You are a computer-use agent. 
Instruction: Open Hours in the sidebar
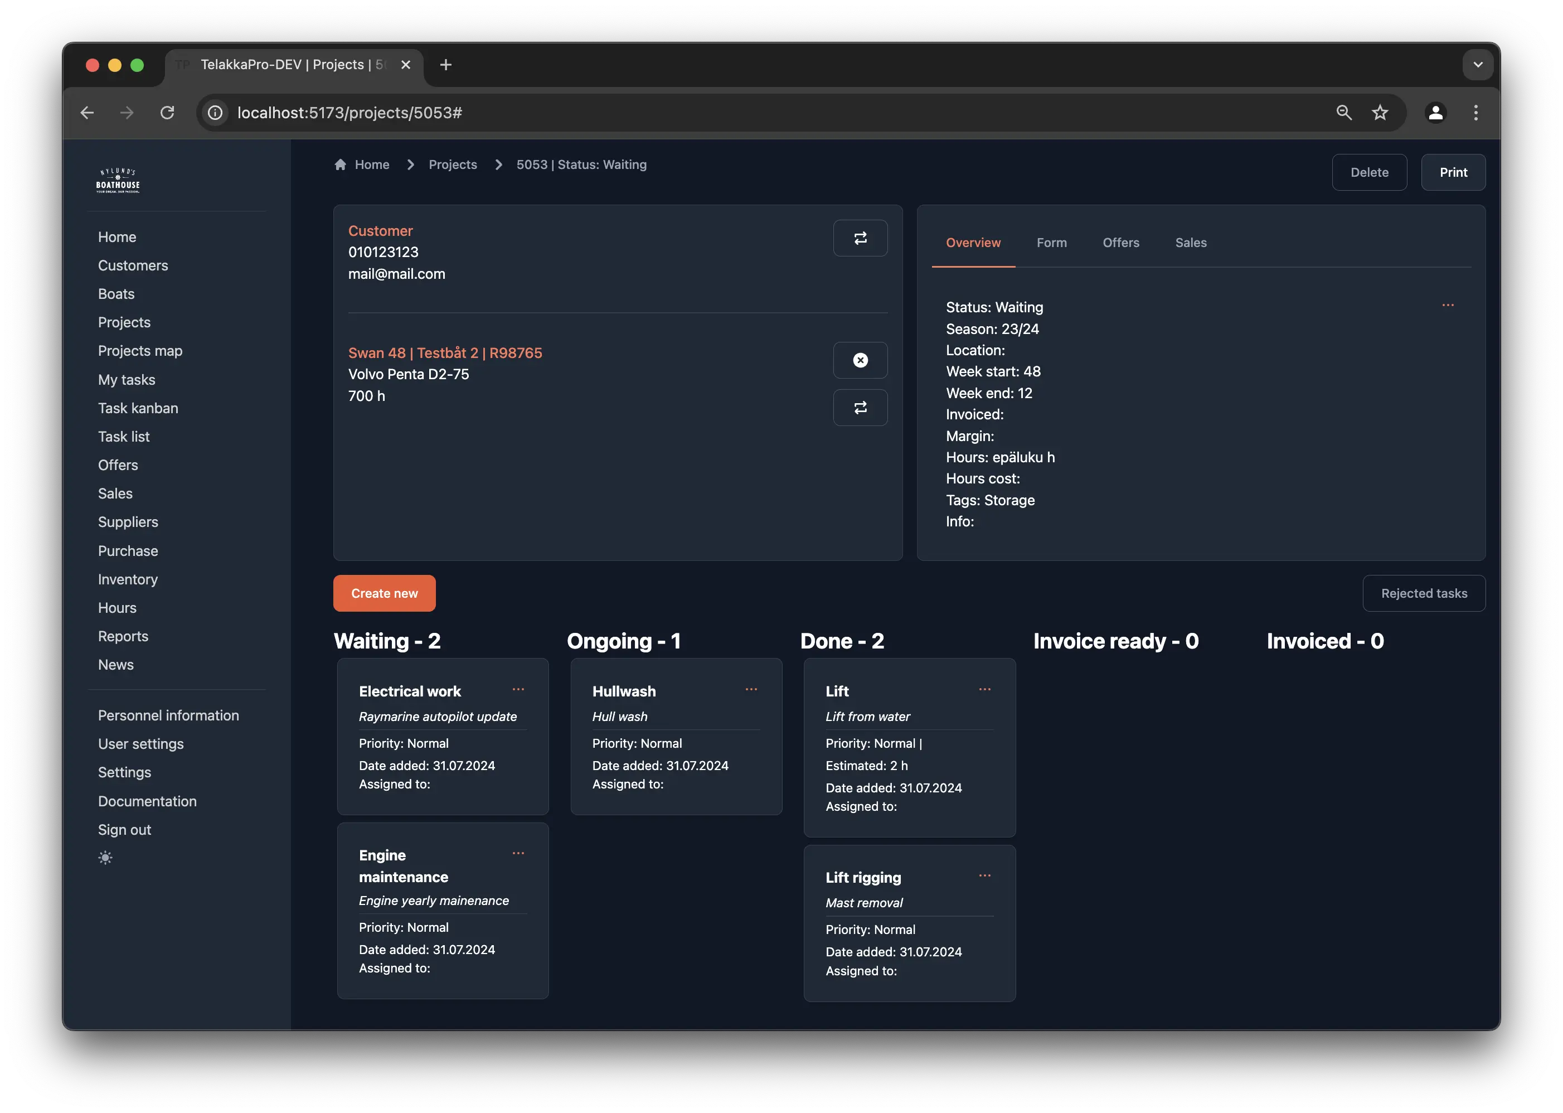pos(117,608)
